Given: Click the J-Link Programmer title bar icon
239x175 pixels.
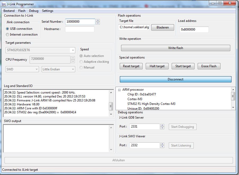Looking at the screenshot, I should [x=3, y=4].
